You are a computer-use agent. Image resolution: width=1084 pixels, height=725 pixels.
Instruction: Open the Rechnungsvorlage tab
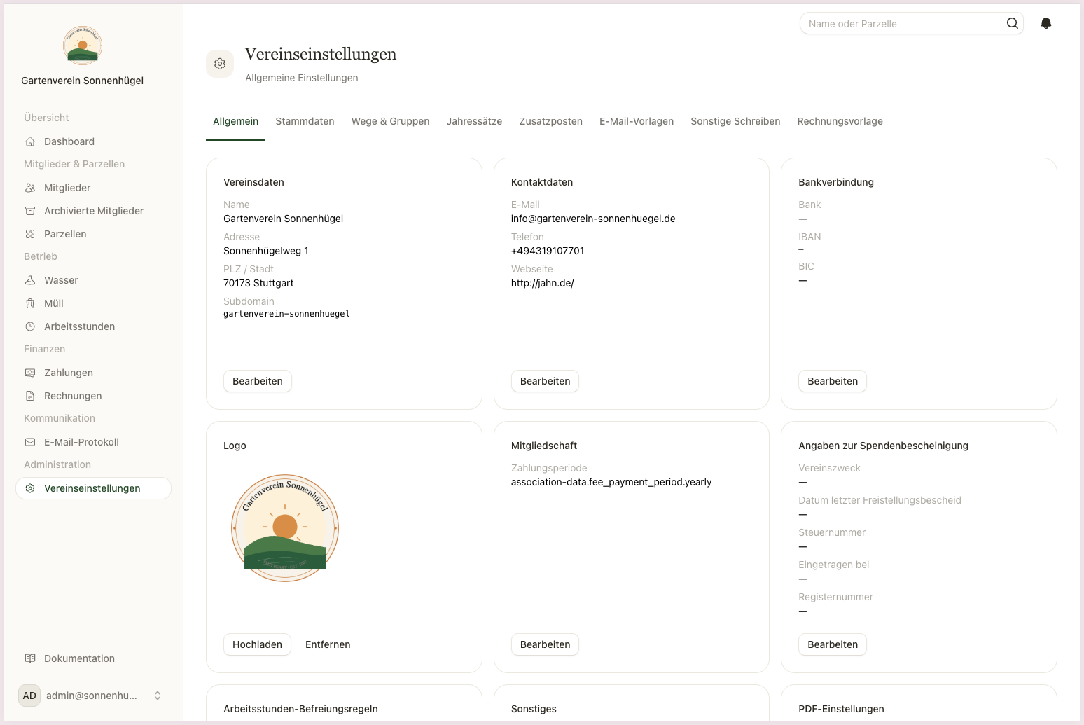click(x=840, y=121)
